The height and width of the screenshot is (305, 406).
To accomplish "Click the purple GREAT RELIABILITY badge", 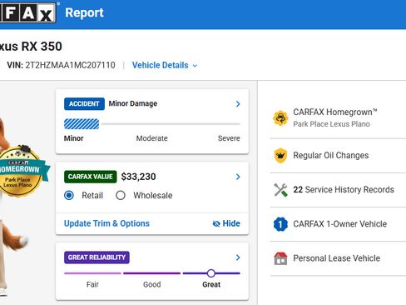I will [x=97, y=257].
